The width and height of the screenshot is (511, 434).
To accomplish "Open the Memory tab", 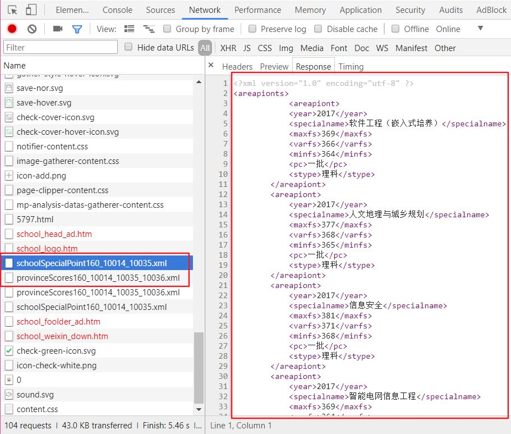I will click(310, 10).
